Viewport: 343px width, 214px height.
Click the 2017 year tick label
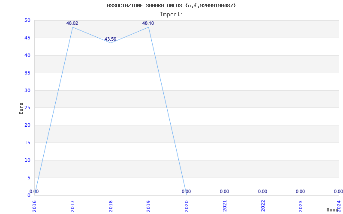point(72,206)
